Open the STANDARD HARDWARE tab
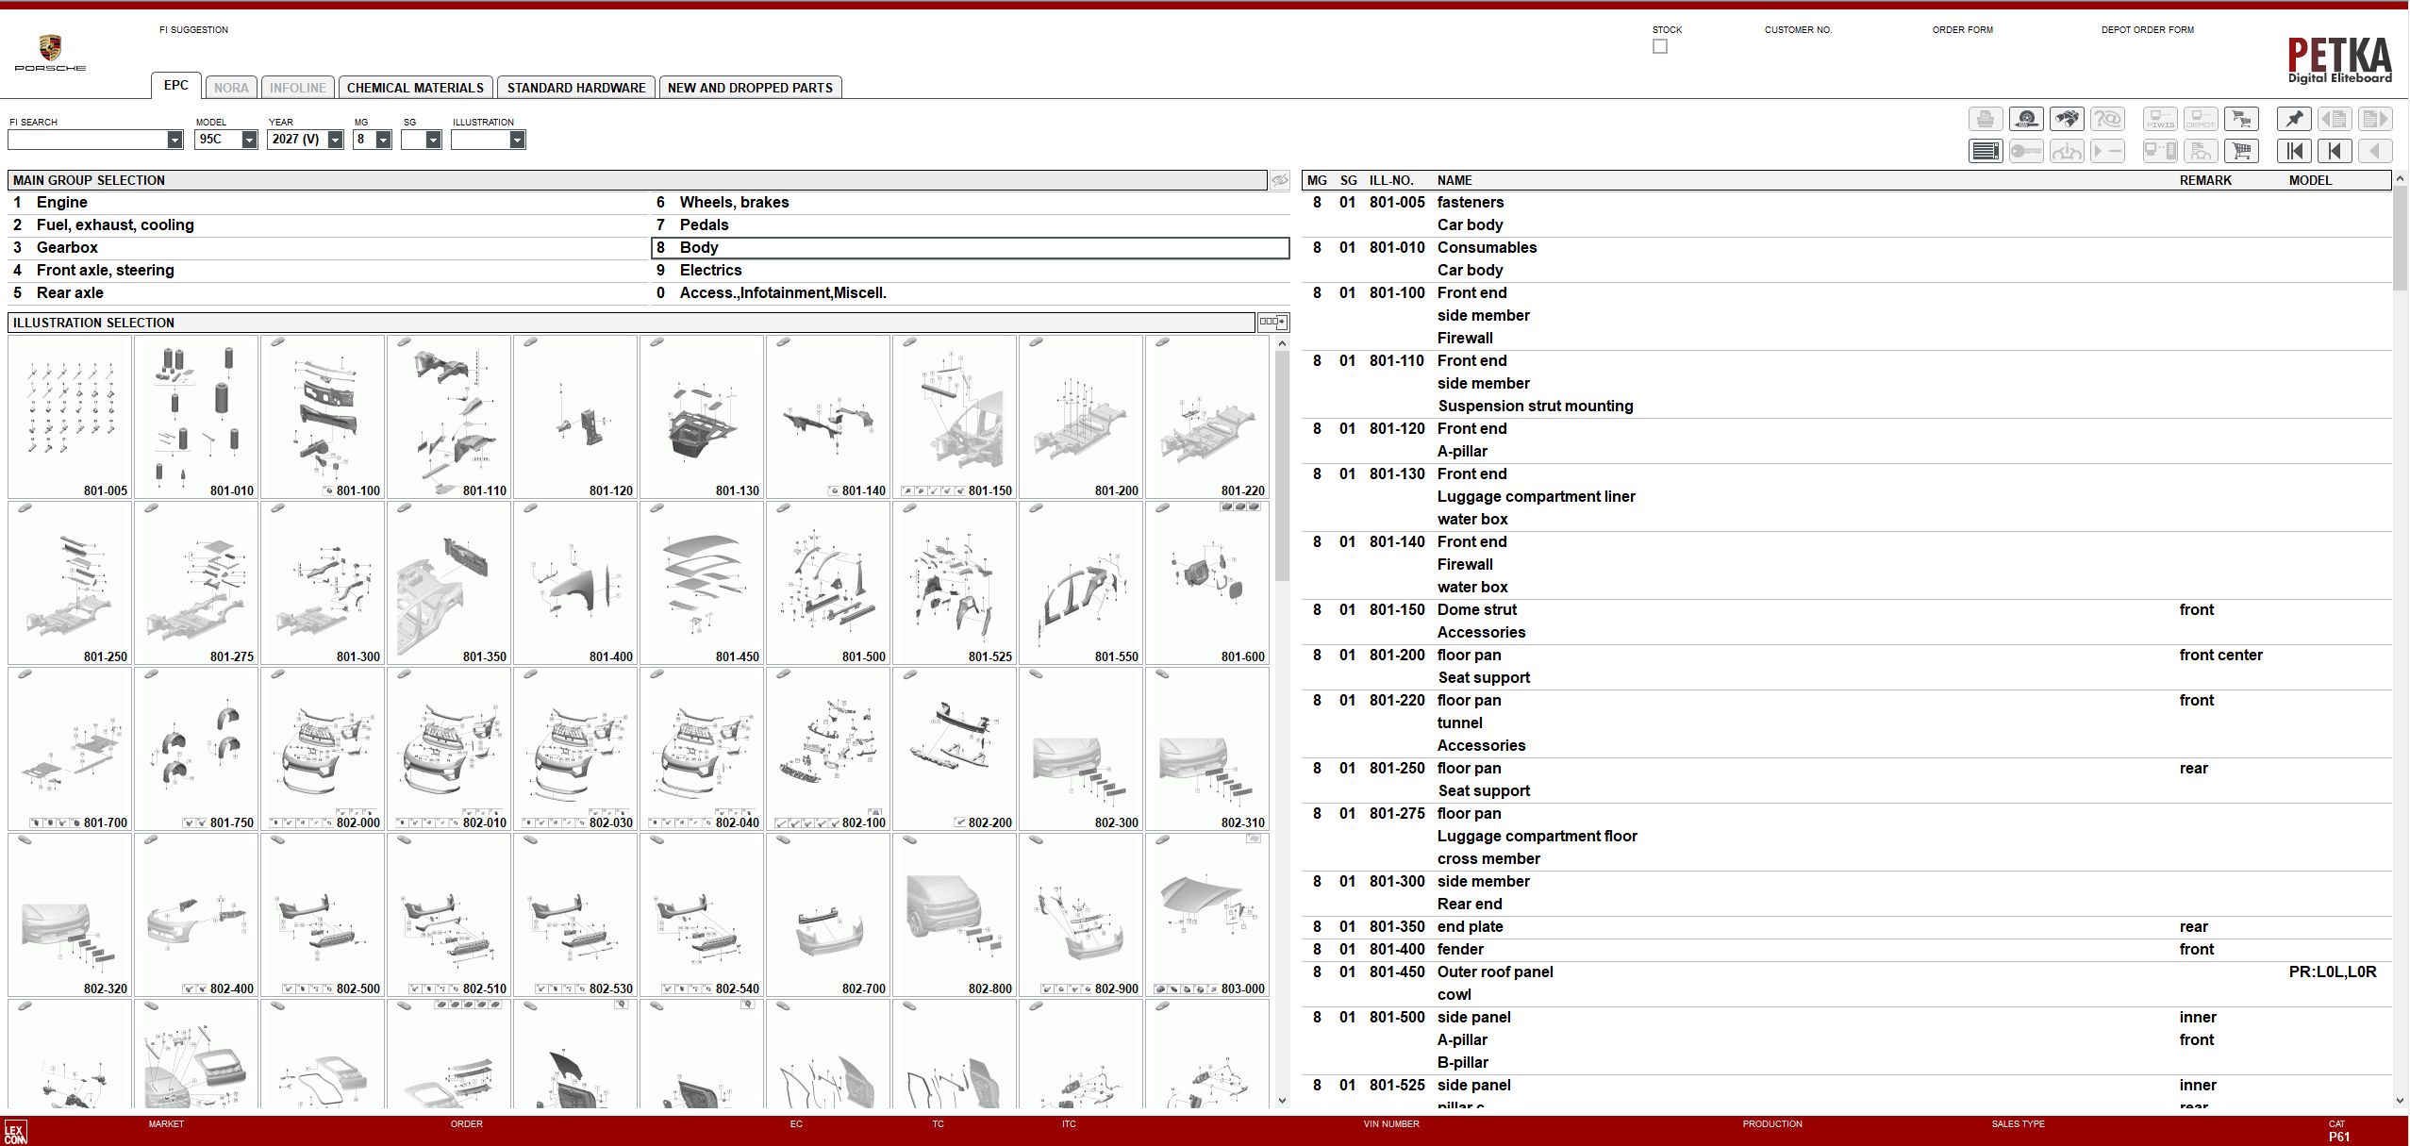This screenshot has height=1146, width=2410. click(x=576, y=88)
